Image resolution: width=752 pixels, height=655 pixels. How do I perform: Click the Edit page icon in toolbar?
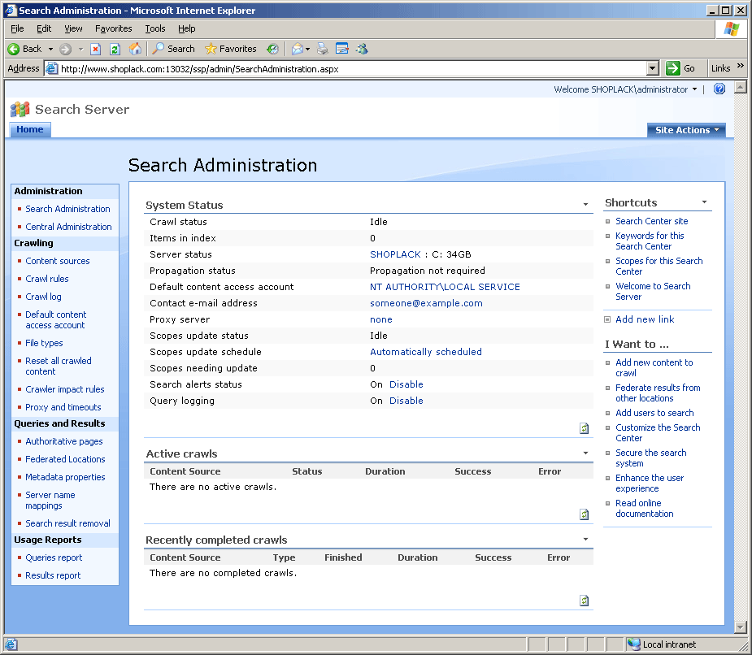tap(342, 49)
